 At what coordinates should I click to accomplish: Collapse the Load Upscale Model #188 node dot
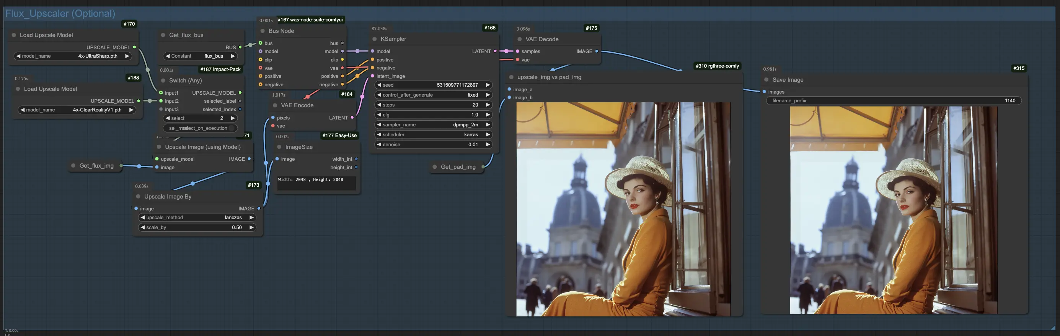18,89
